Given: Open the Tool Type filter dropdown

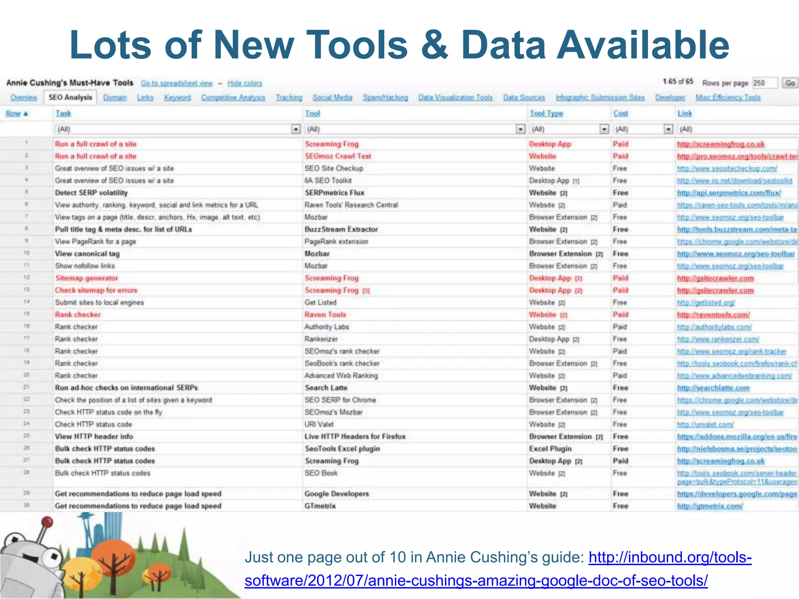Looking at the screenshot, I should [x=604, y=129].
